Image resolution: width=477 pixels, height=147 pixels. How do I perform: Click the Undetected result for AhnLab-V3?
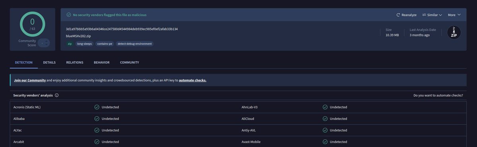(338, 107)
